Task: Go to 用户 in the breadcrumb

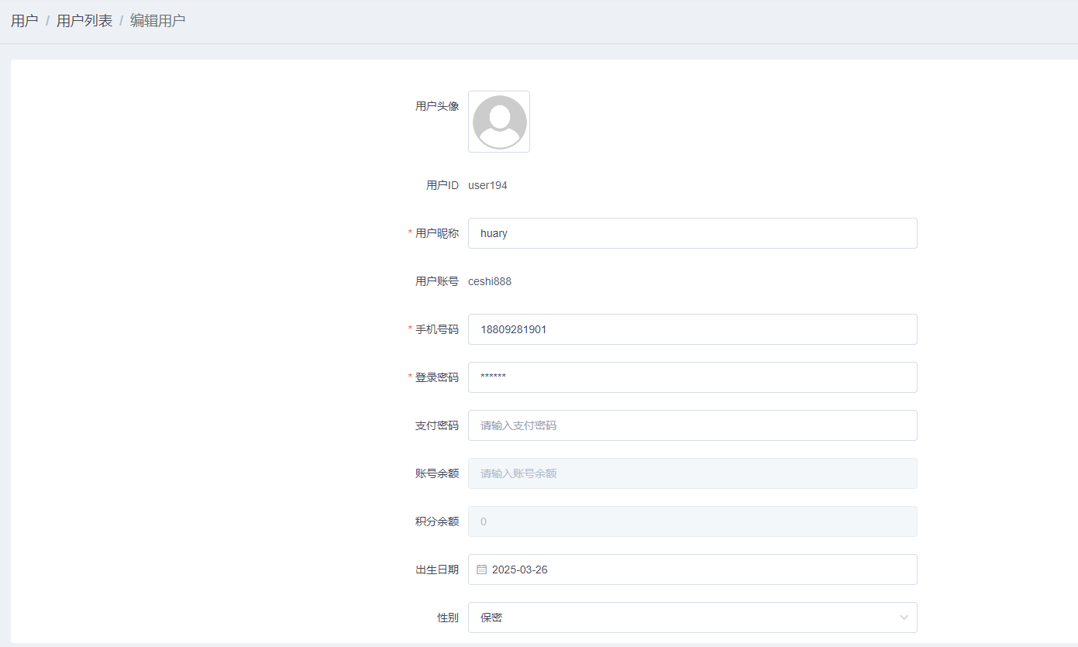Action: tap(24, 21)
